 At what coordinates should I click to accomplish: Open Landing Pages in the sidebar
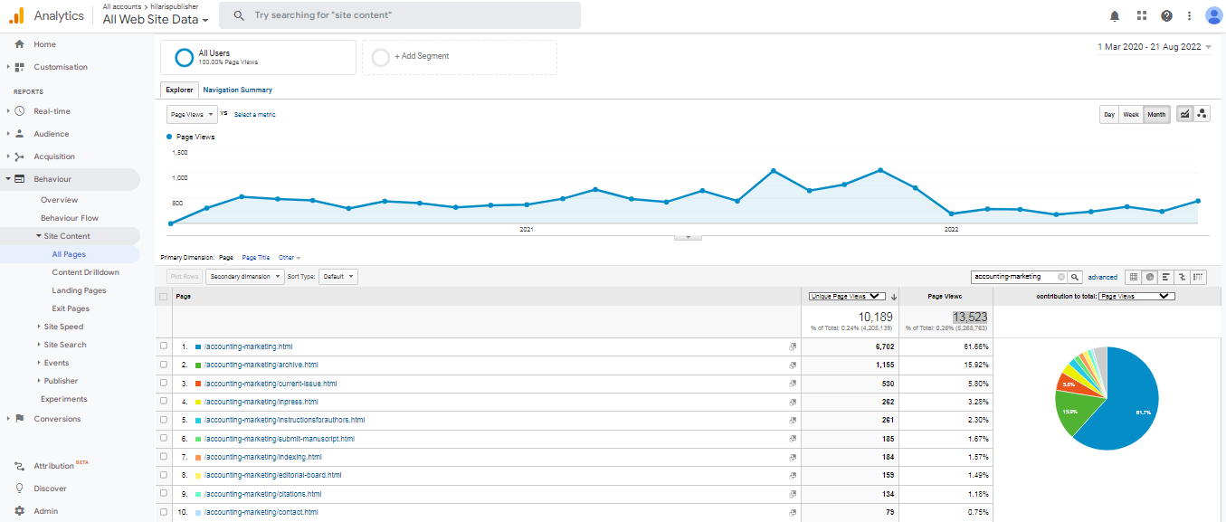pyautogui.click(x=79, y=290)
